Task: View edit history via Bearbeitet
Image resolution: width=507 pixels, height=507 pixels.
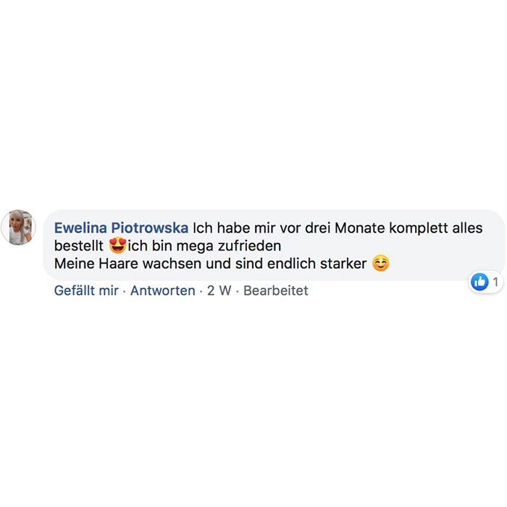Action: click(x=275, y=290)
